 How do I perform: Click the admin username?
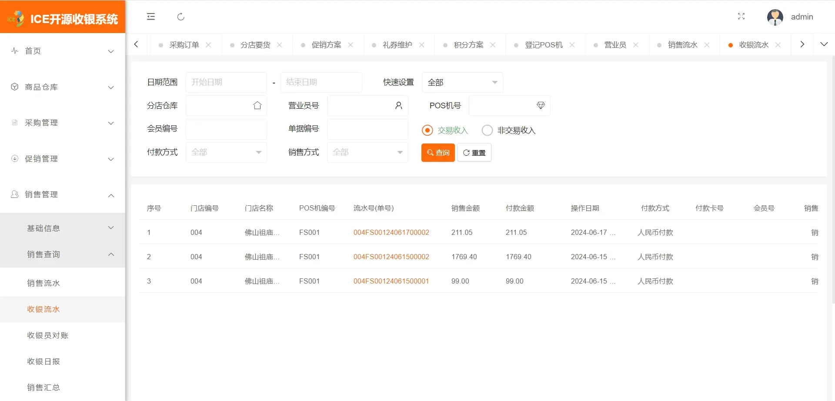802,17
